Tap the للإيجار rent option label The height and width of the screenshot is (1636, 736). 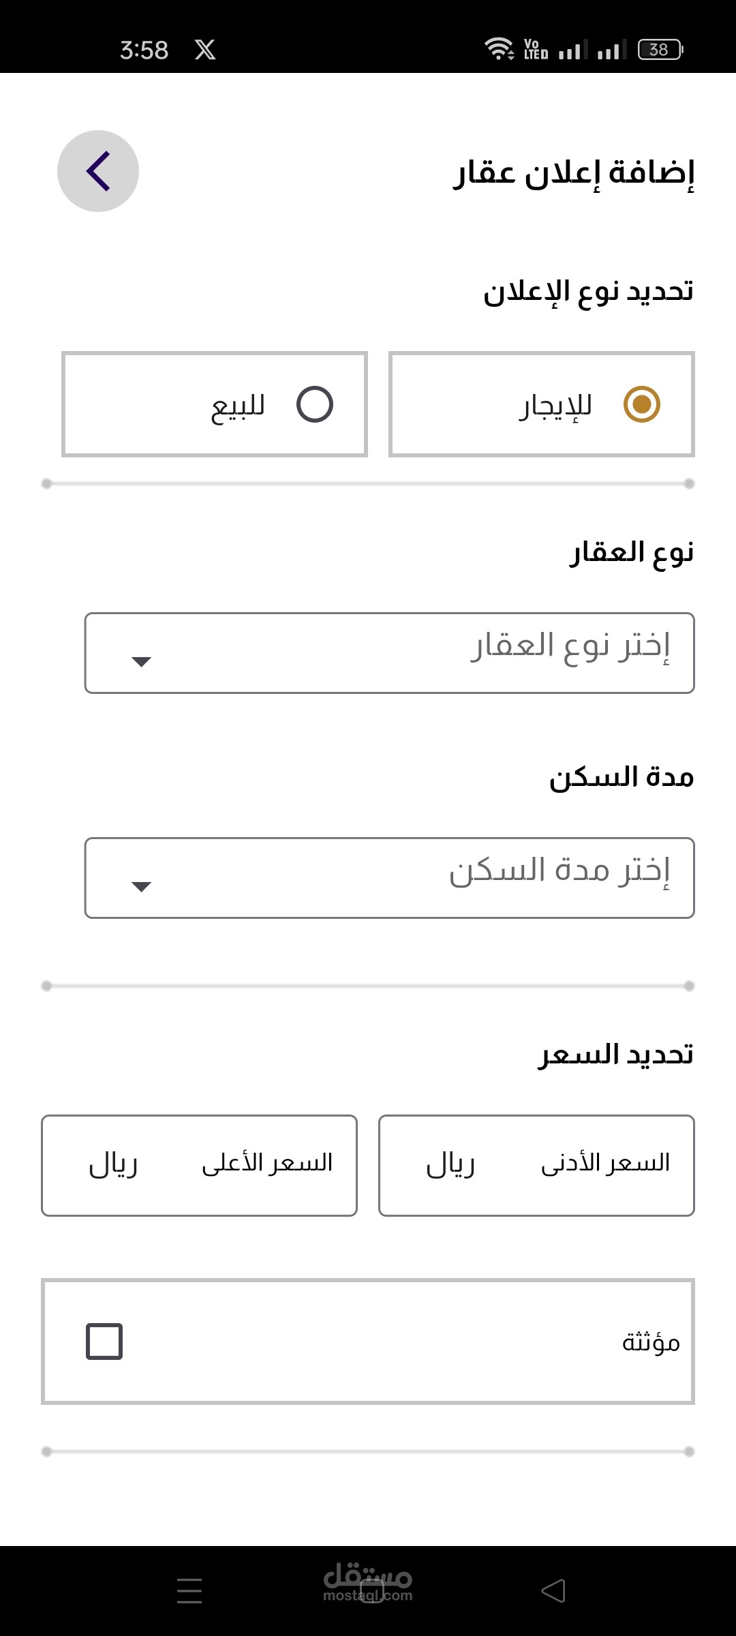click(x=555, y=406)
